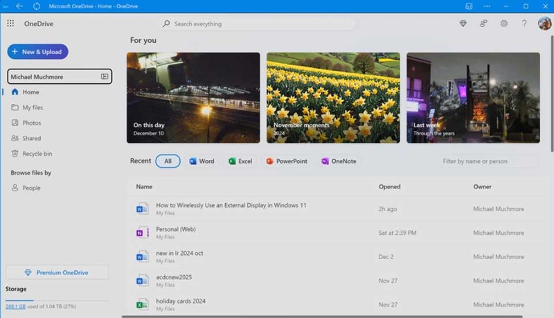This screenshot has width=554, height=318.
Task: Open the sharing people icon in header
Action: [x=483, y=24]
